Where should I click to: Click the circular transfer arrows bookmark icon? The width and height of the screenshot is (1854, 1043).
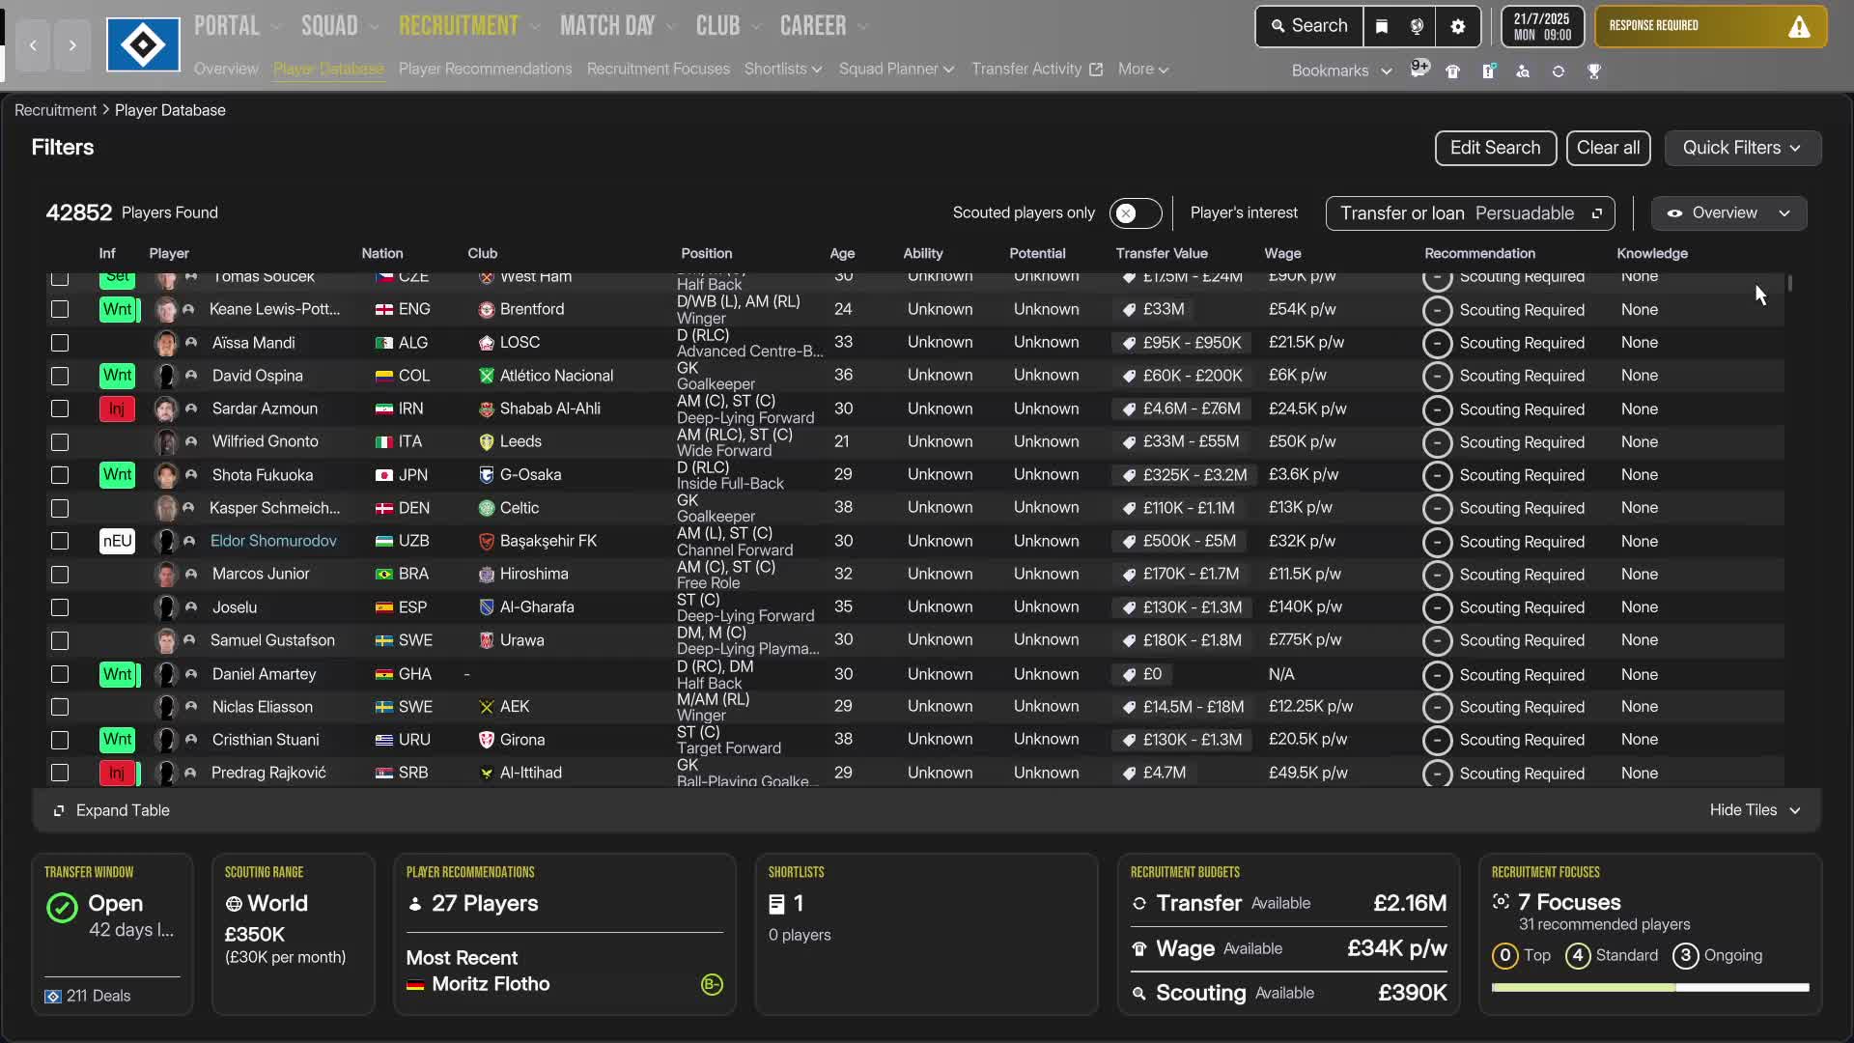tap(1559, 71)
